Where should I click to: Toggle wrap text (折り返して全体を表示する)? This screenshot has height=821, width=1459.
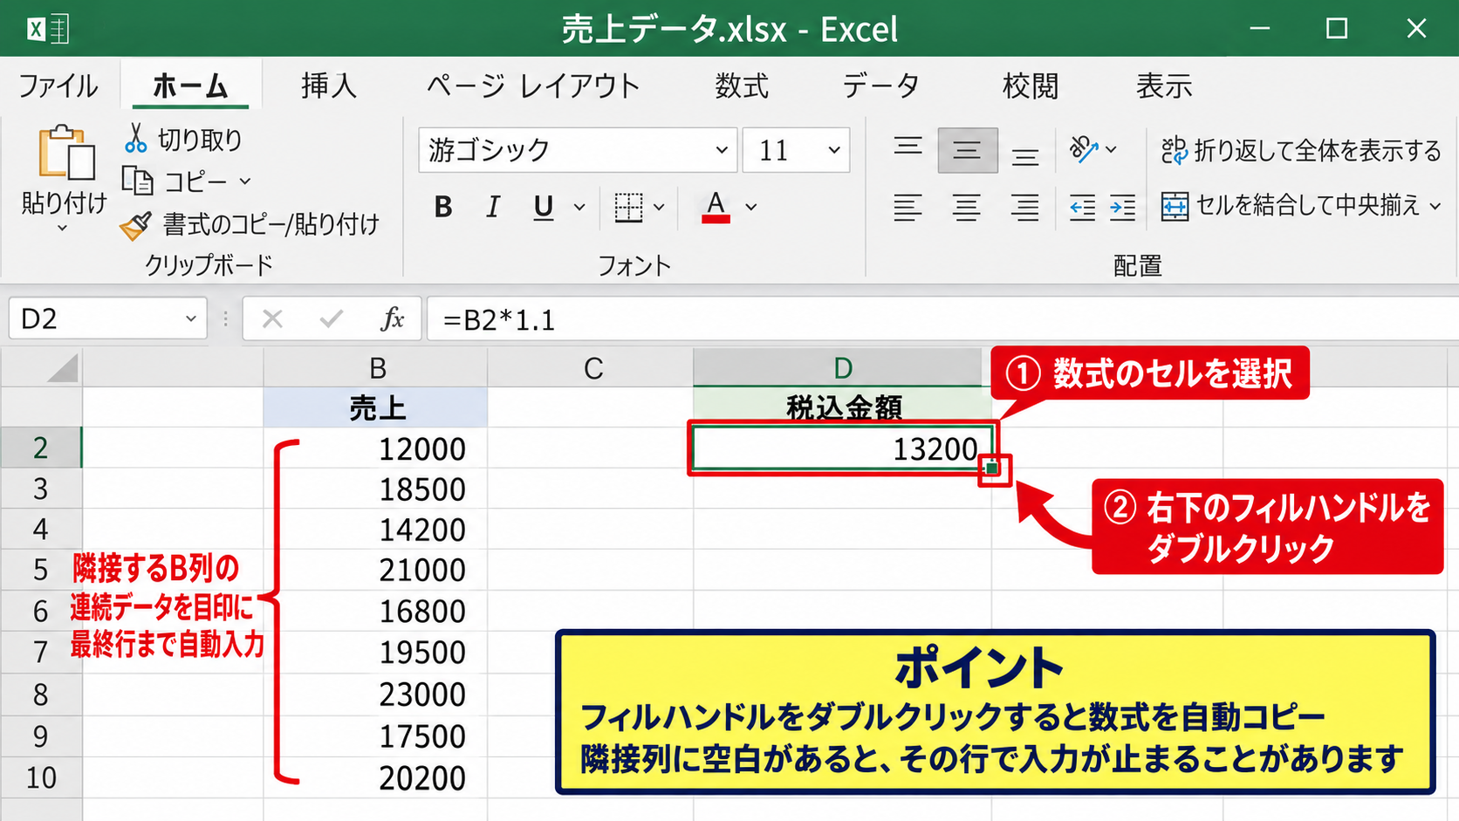click(x=1300, y=150)
